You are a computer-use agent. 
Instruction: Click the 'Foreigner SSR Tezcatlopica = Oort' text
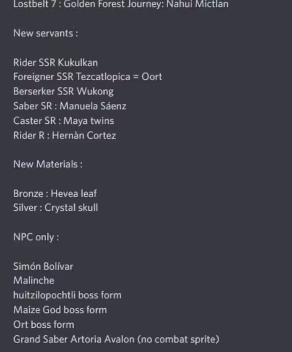point(88,77)
